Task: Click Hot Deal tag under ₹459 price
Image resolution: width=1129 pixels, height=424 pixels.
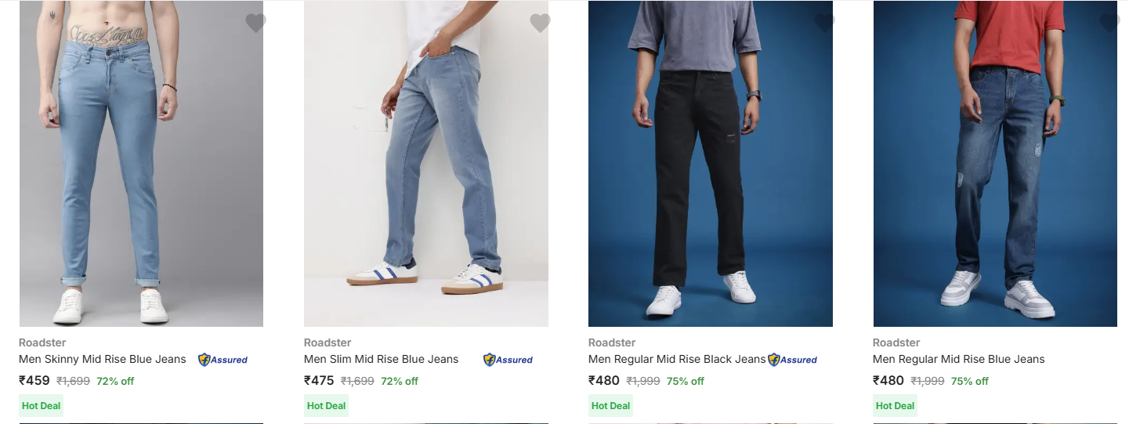Action: (x=41, y=406)
